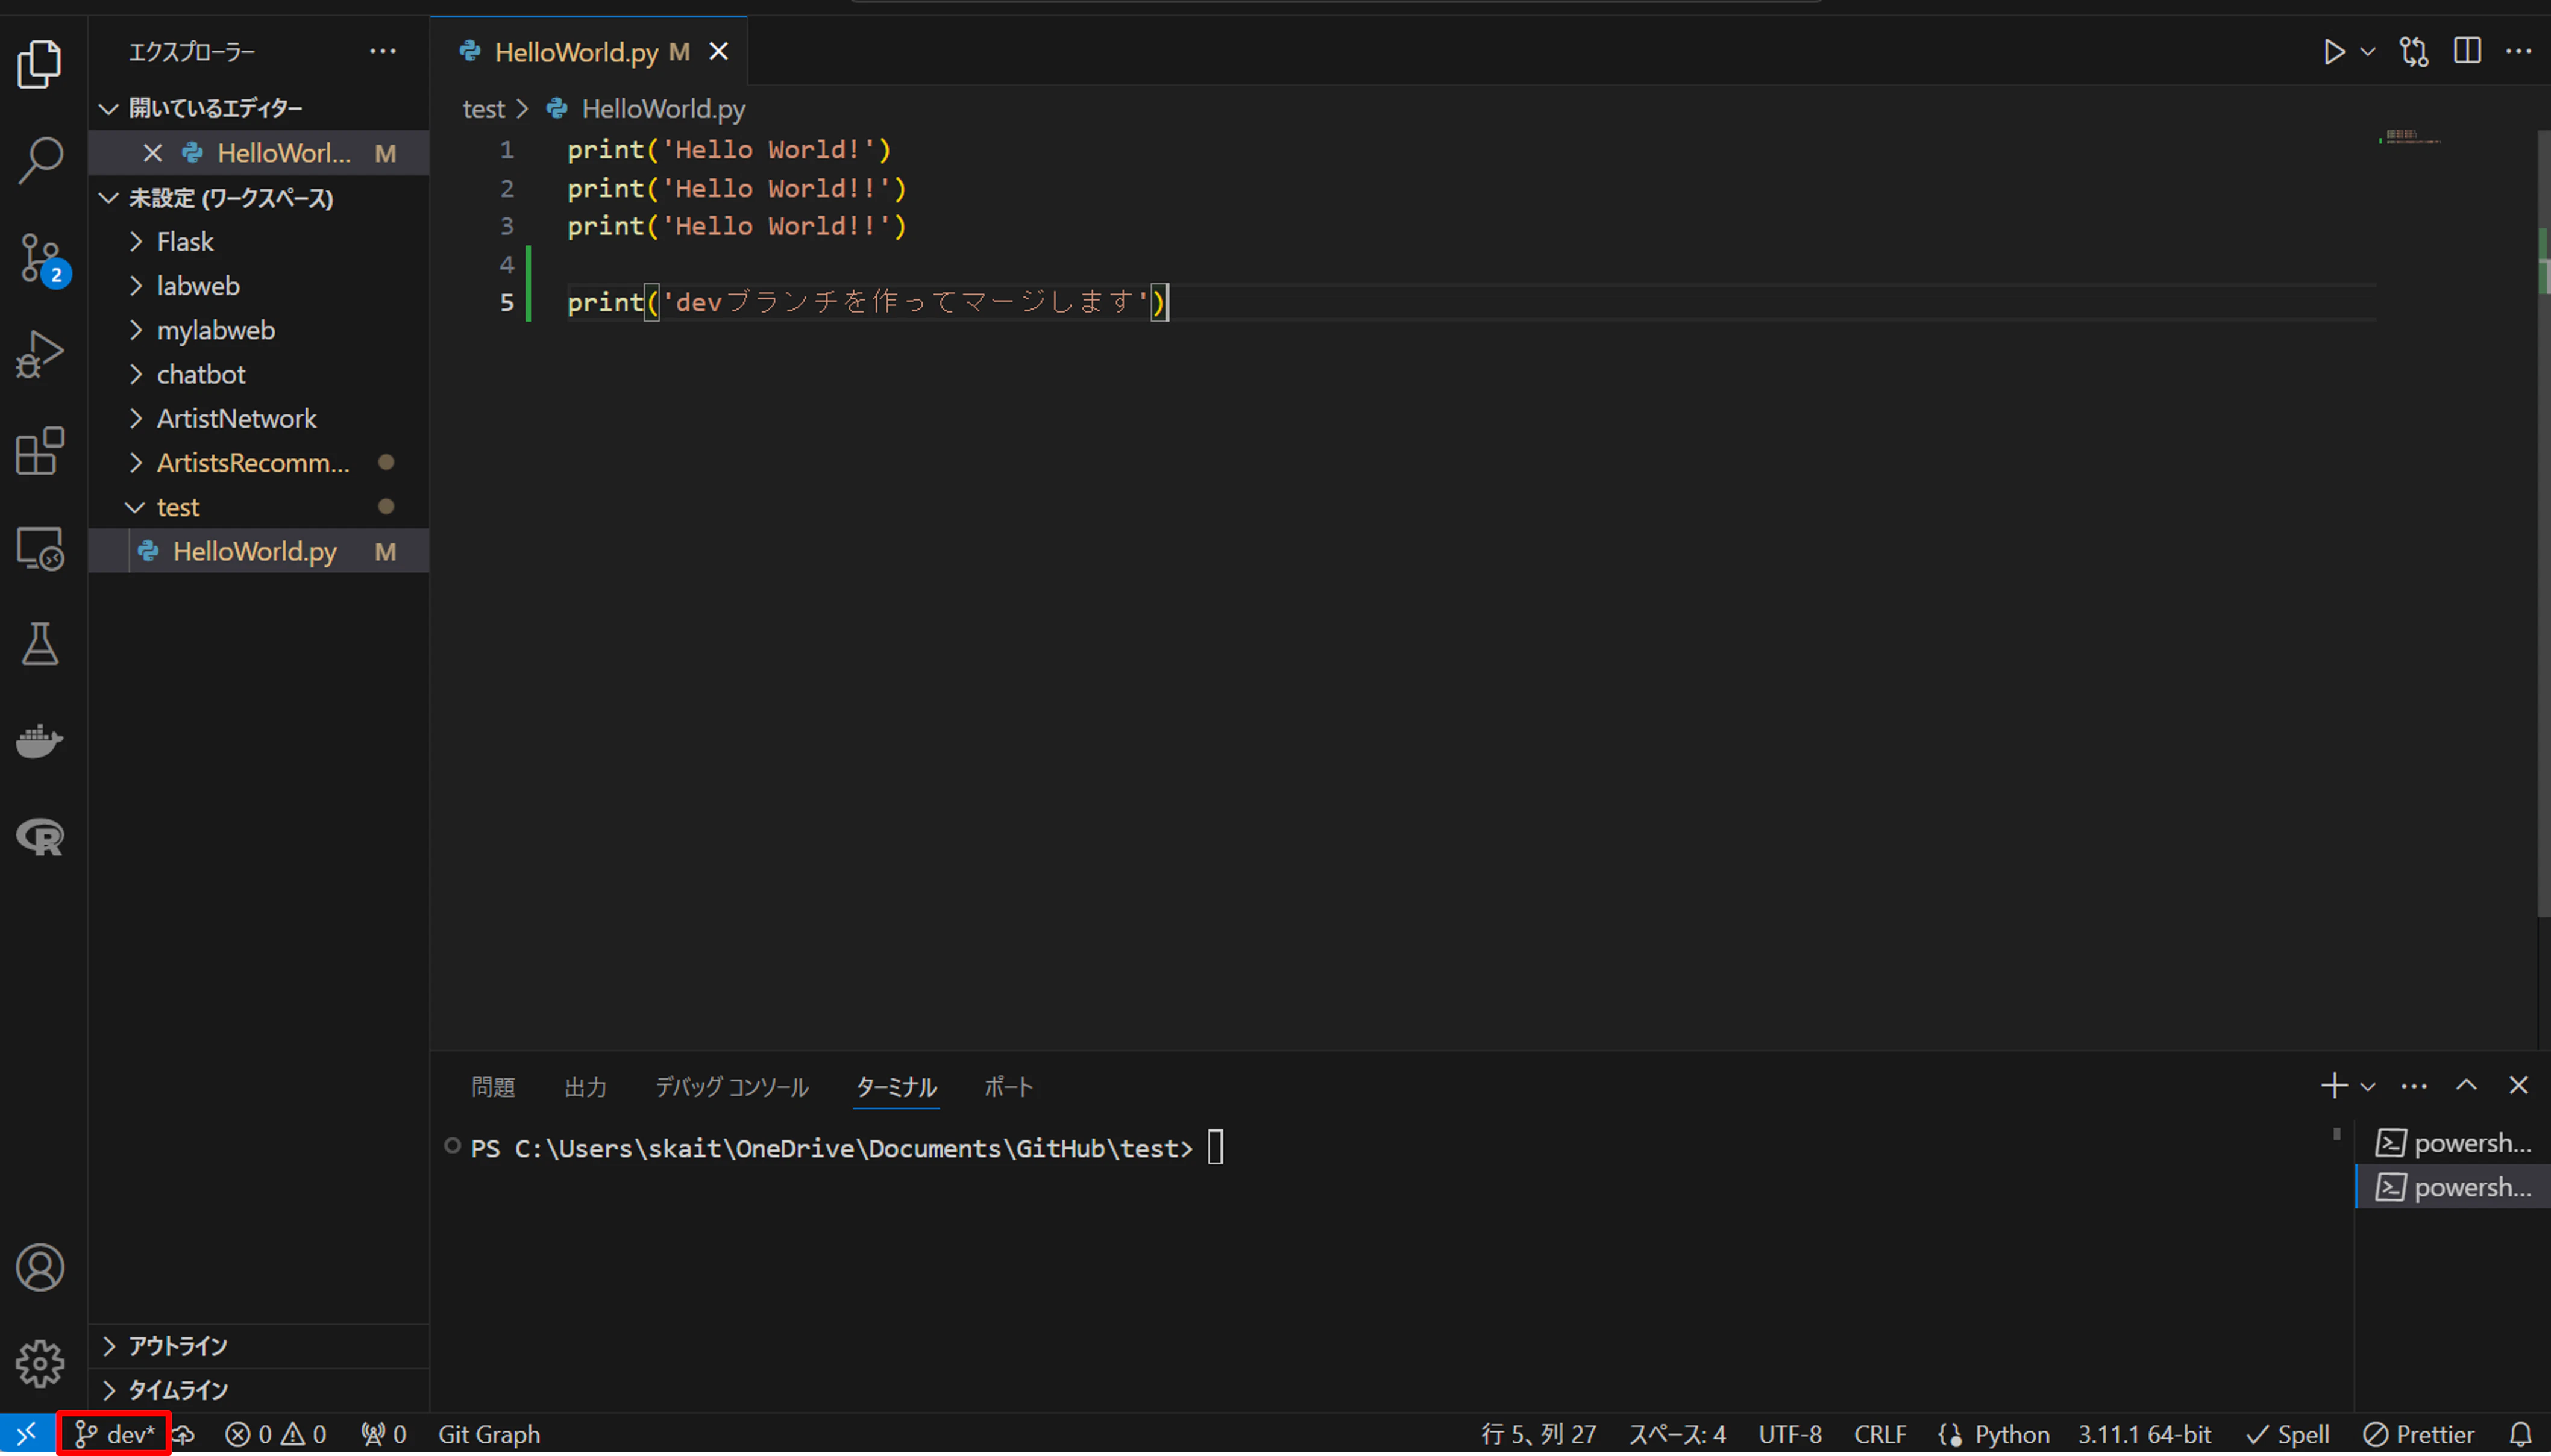This screenshot has height=1456, width=2551.
Task: Switch to the デバッグ コンソール tab
Action: click(x=732, y=1086)
